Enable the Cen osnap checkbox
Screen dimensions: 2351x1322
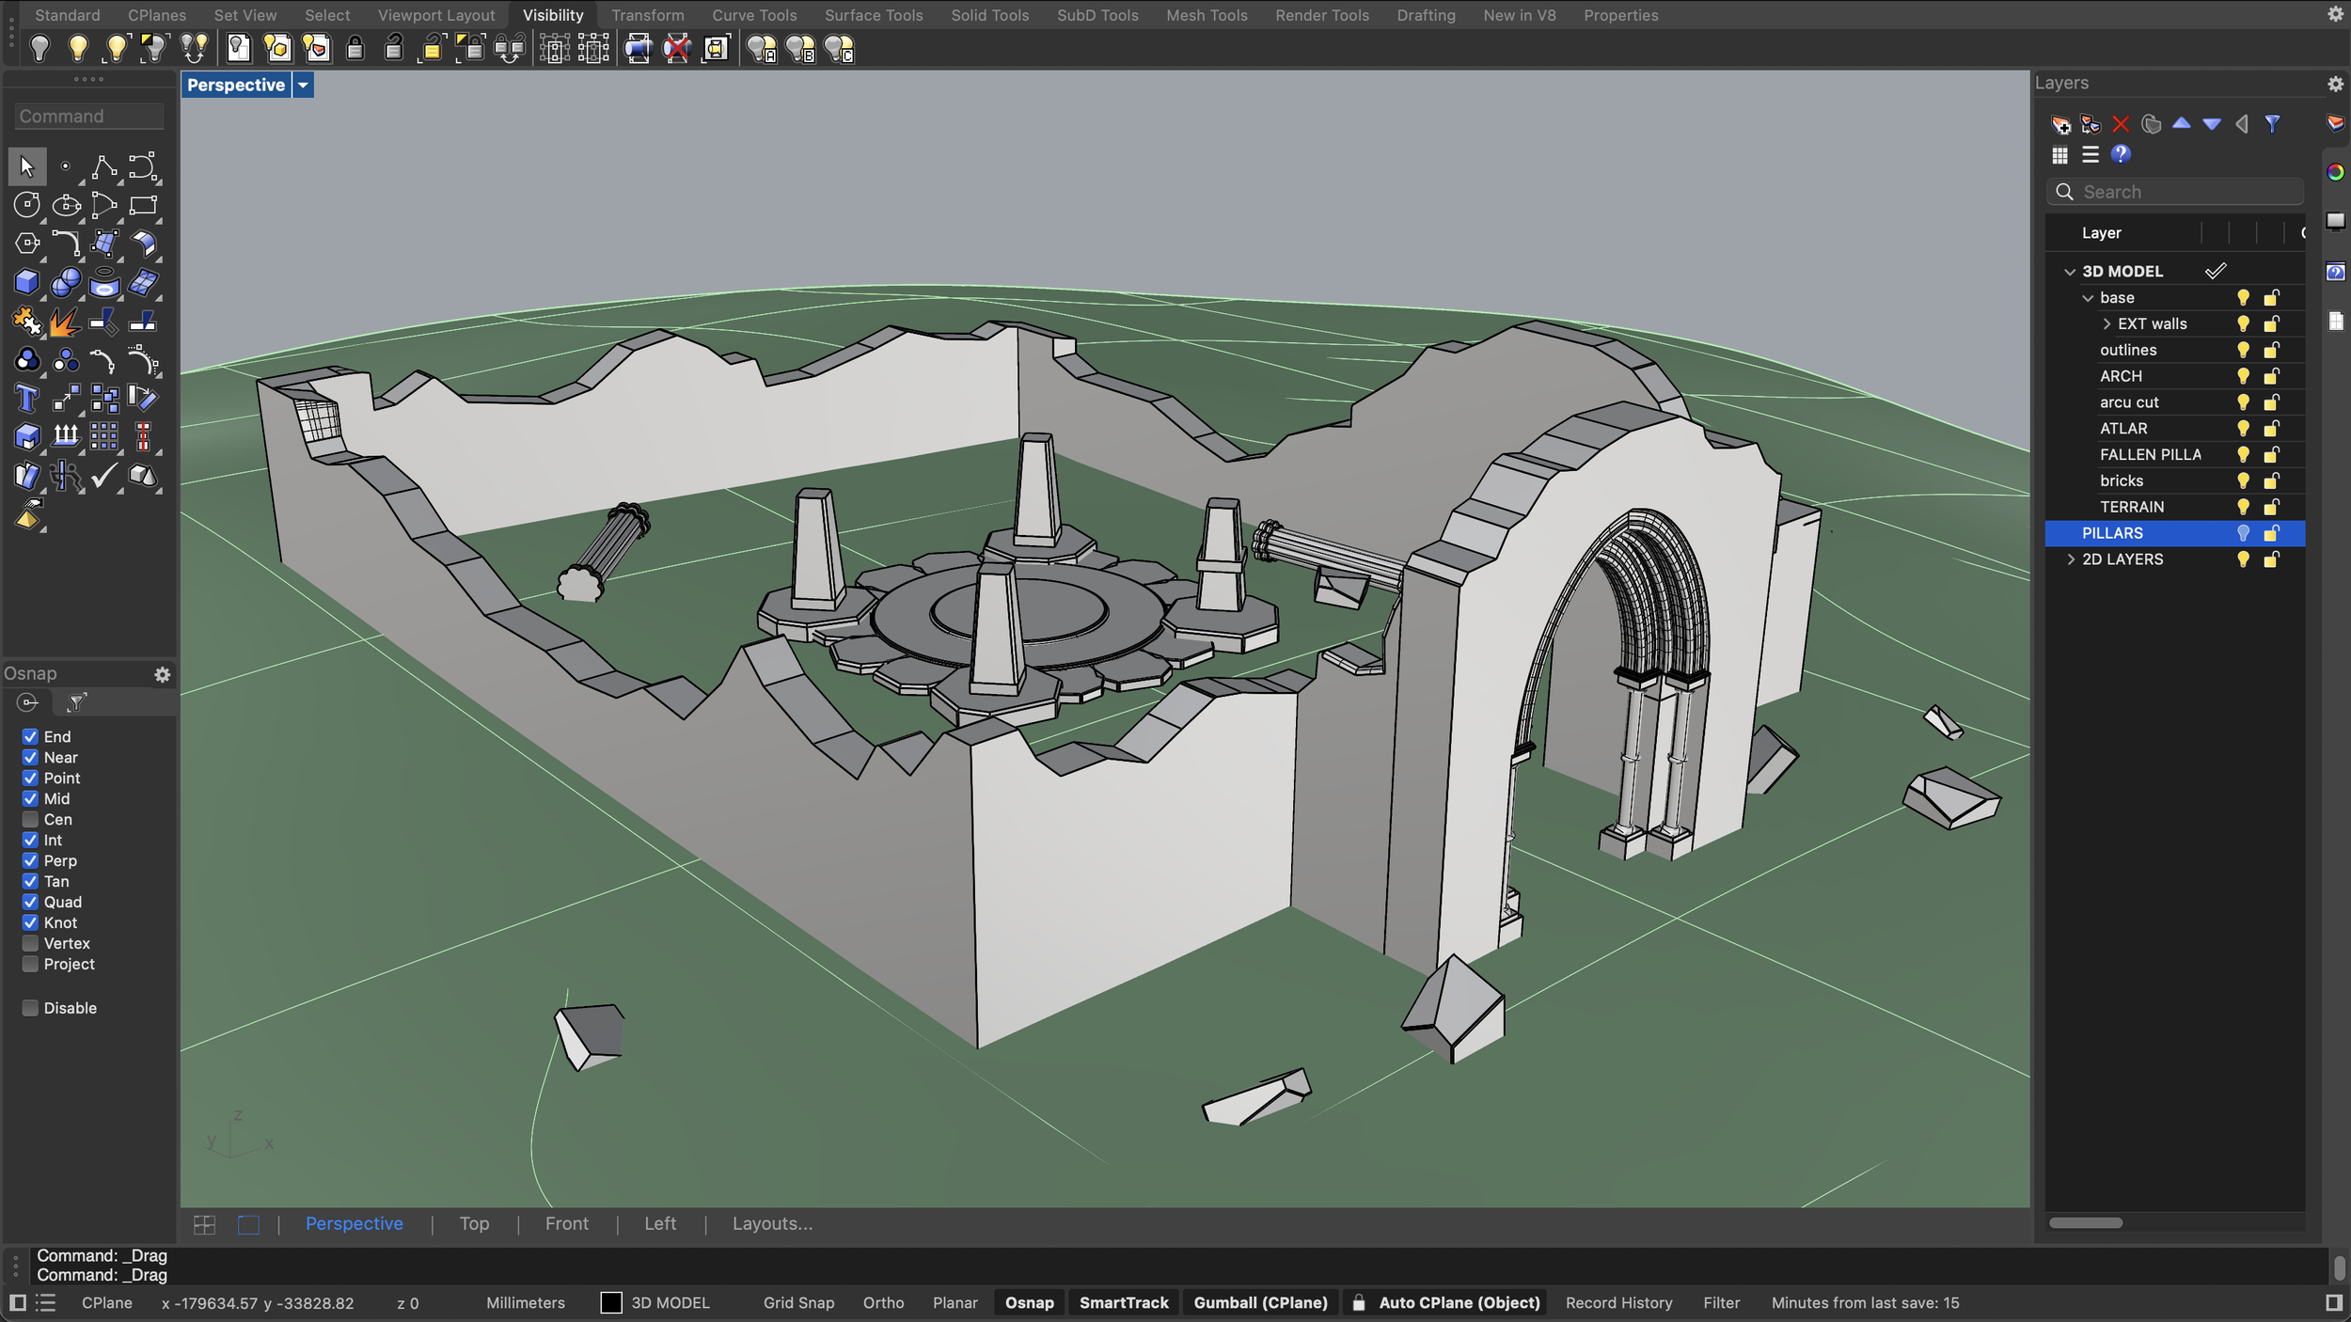pos(30,819)
